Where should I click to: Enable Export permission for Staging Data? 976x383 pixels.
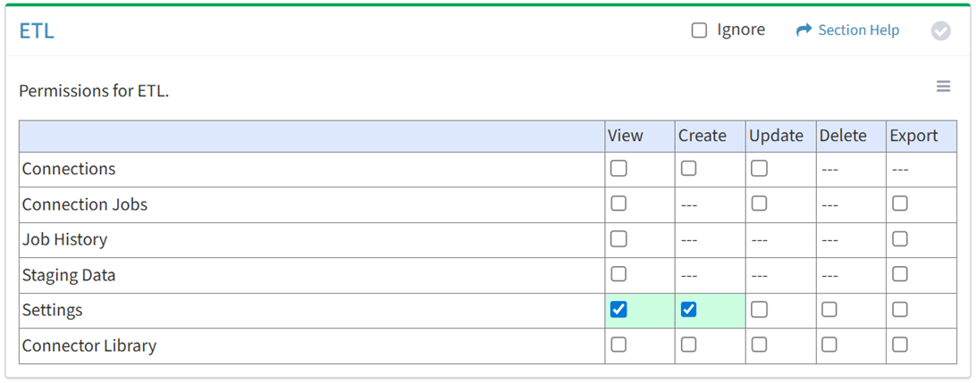coord(900,274)
